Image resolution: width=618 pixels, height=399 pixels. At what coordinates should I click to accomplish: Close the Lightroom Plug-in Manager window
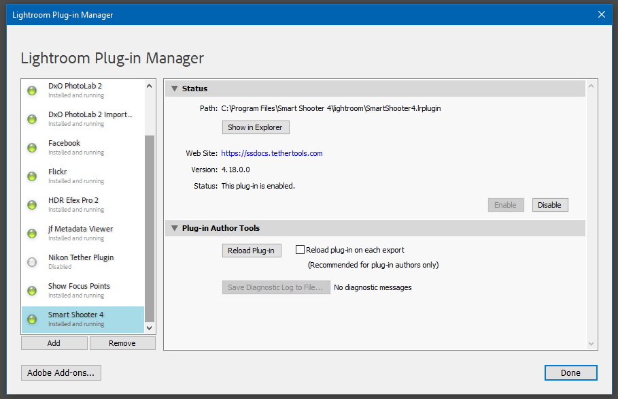click(602, 14)
